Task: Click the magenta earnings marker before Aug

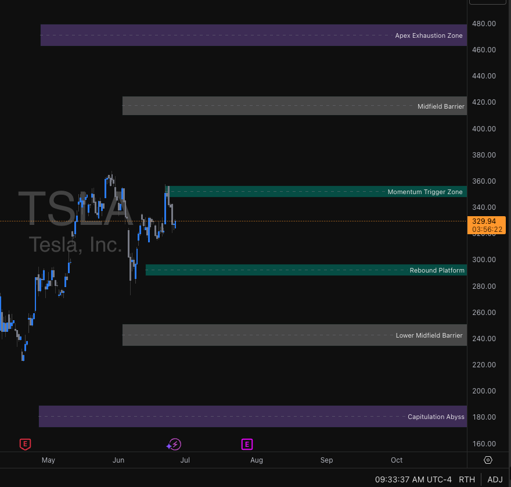Action: coord(247,444)
